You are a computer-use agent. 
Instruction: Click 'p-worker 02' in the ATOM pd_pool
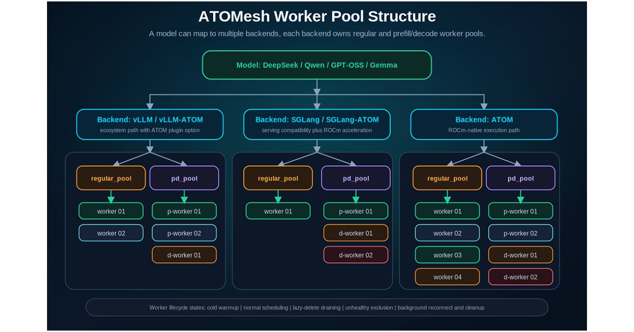[520, 233]
